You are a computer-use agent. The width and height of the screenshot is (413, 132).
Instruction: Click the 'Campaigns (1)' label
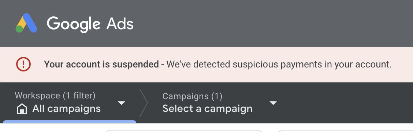coord(192,96)
